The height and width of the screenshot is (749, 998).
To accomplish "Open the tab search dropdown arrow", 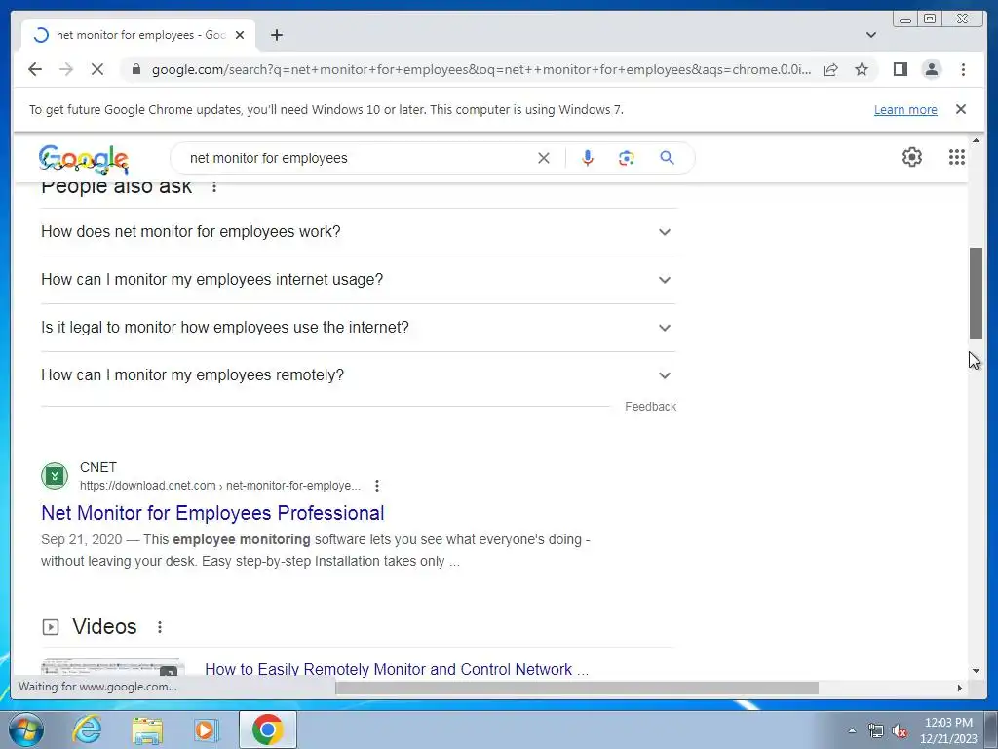I will (871, 35).
